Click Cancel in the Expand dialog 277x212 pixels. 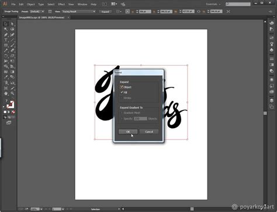coord(149,132)
